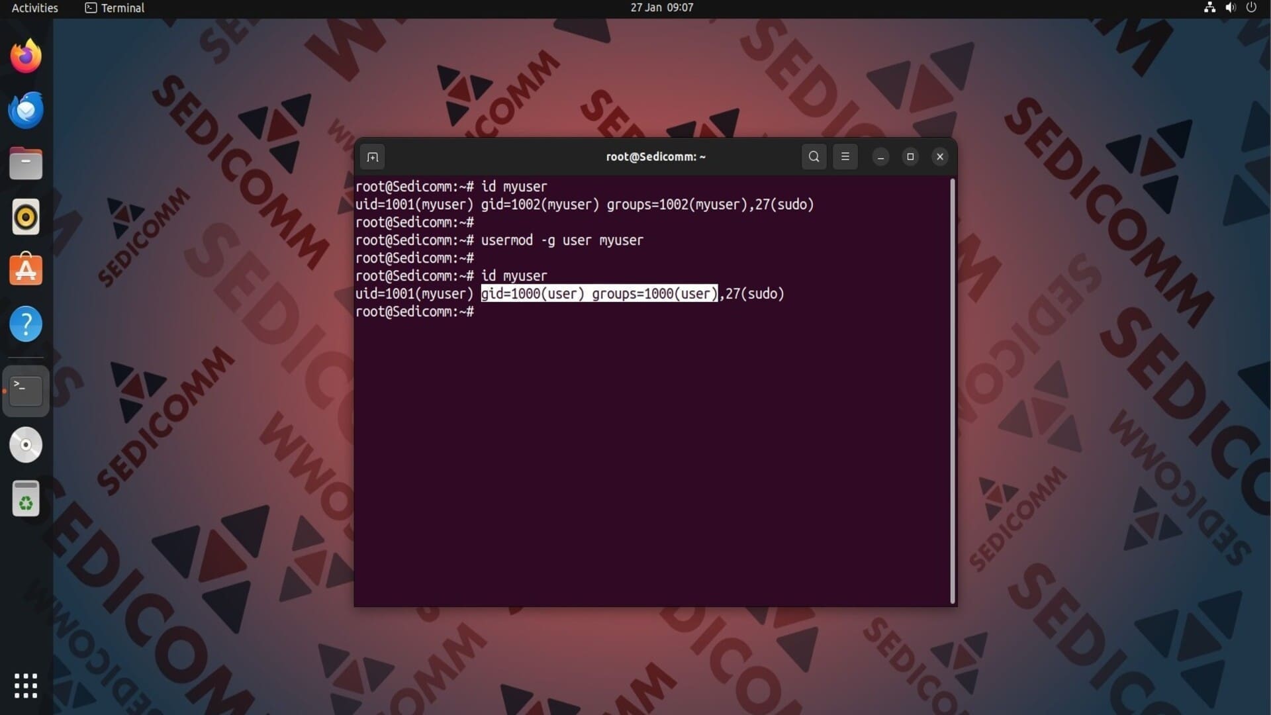
Task: Maximize the terminal window
Action: coord(910,157)
